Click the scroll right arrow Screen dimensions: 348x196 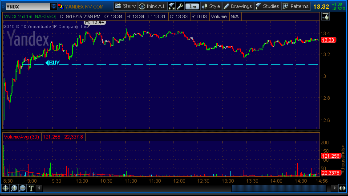tap(334, 188)
